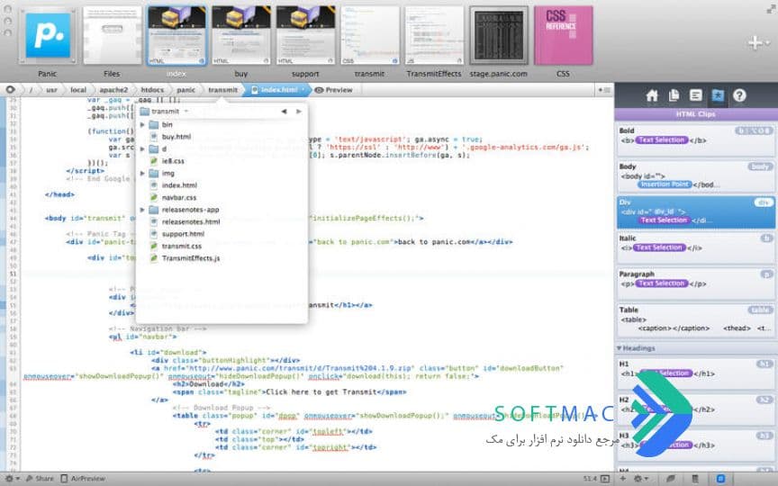Select TransmitEffects.js in the popup

tap(222, 258)
